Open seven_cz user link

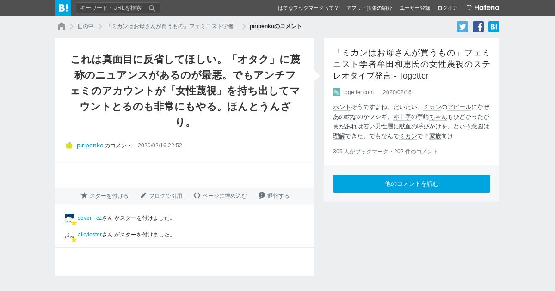coord(90,218)
